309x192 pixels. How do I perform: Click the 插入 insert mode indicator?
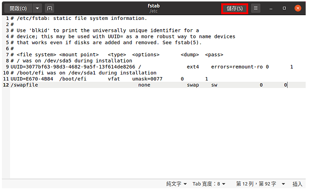pos(297,184)
